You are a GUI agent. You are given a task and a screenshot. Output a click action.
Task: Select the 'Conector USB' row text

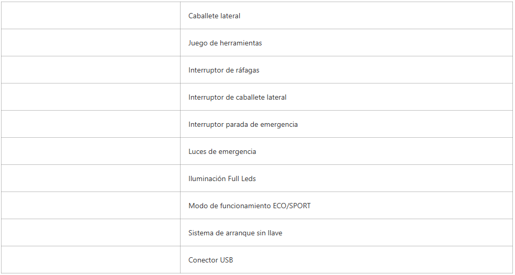(x=210, y=260)
